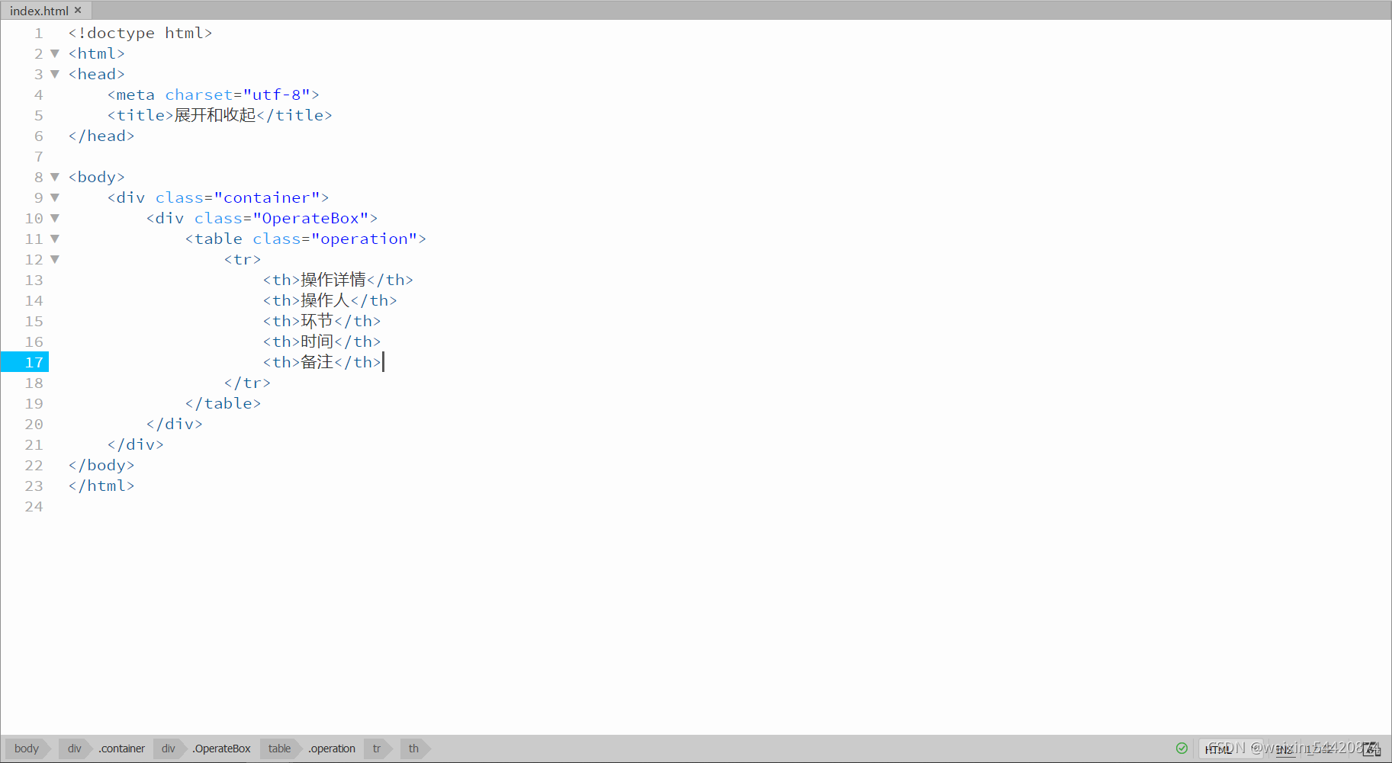
Task: Select the index.html file tab
Action: tap(46, 11)
